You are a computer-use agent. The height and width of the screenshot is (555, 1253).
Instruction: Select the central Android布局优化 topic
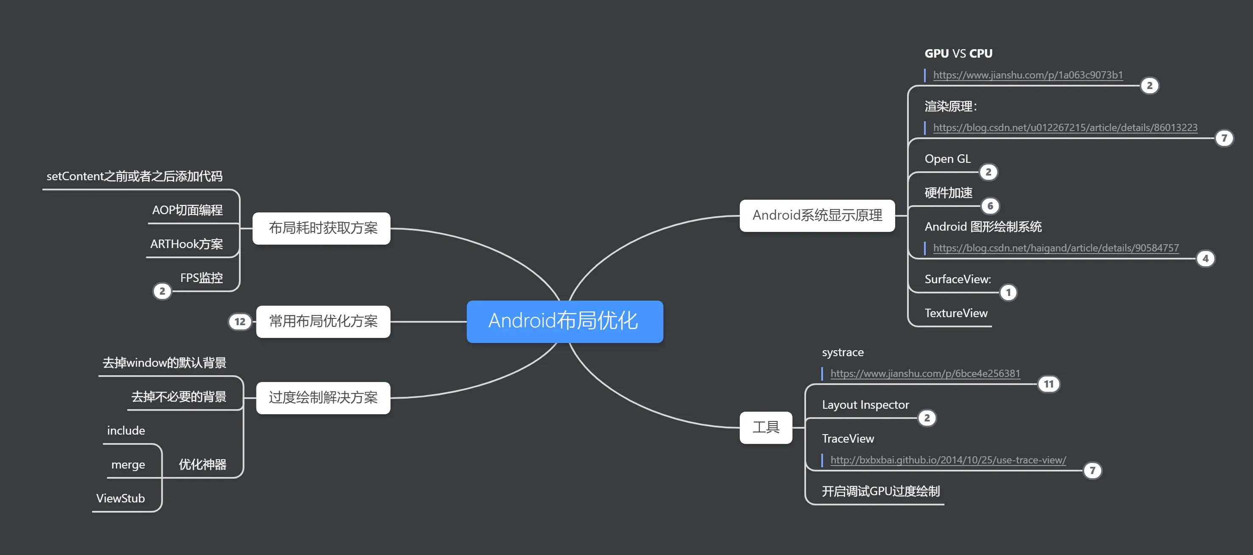point(564,321)
